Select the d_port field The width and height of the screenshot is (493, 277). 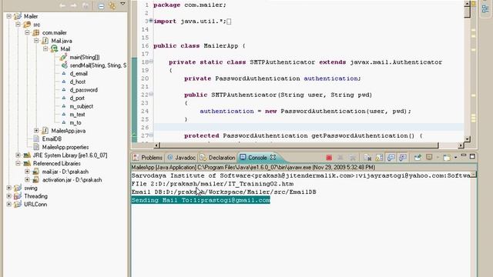click(x=77, y=98)
